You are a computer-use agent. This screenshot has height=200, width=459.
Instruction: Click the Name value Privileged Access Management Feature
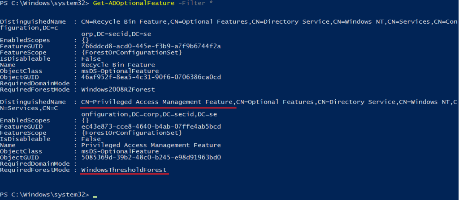[151, 145]
